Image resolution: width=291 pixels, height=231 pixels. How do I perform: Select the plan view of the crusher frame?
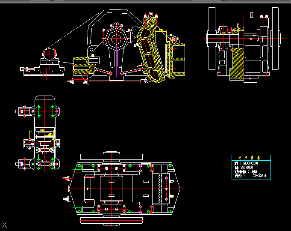pyautogui.click(x=123, y=189)
